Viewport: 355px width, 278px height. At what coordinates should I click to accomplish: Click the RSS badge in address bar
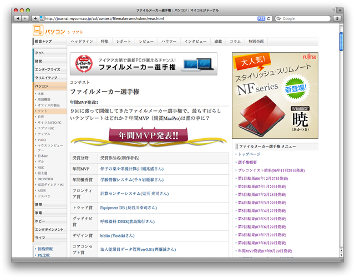pos(261,18)
